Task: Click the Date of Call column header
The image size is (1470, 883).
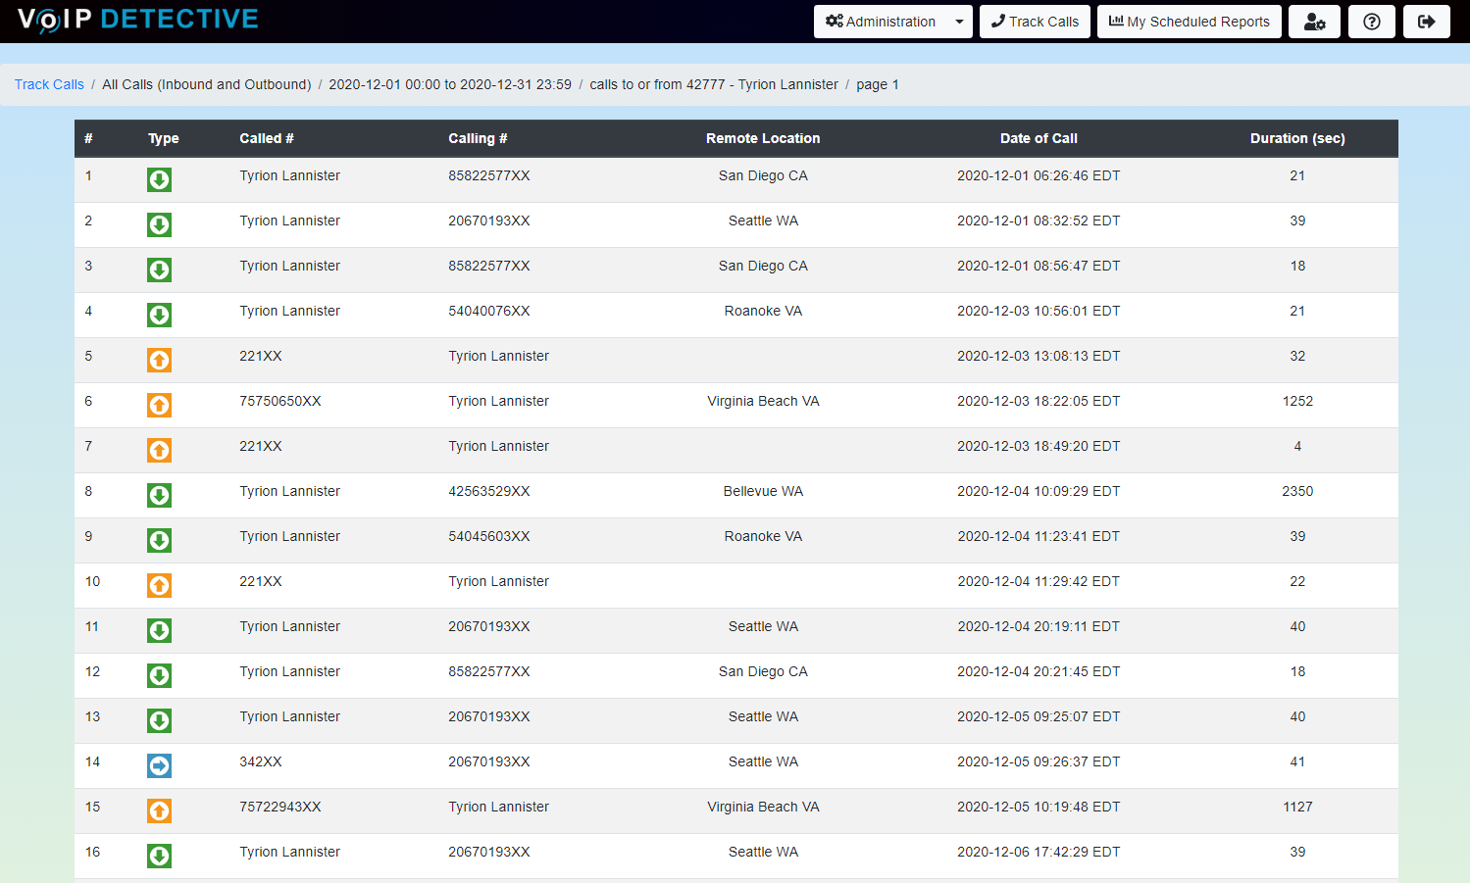Action: pos(1039,138)
